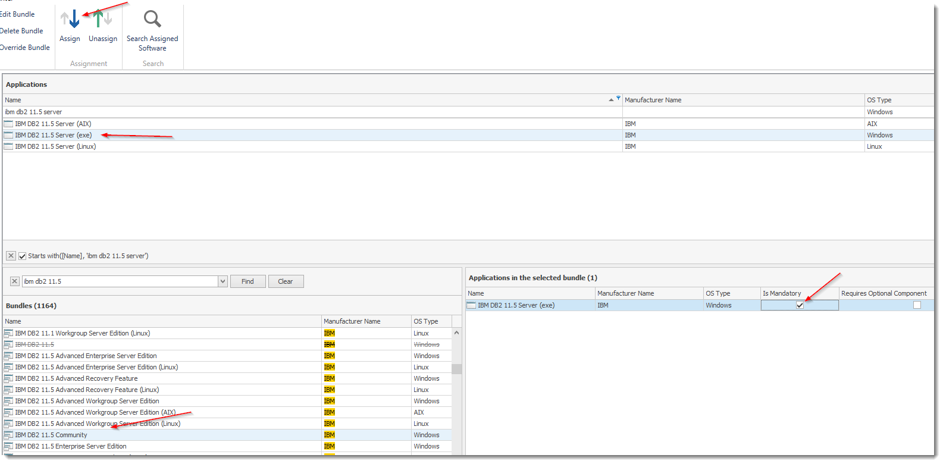Click bundle icon of IBM DB2 11.5 Advanced Recovery Feature (Linux)
943x464 pixels.
tap(8, 390)
